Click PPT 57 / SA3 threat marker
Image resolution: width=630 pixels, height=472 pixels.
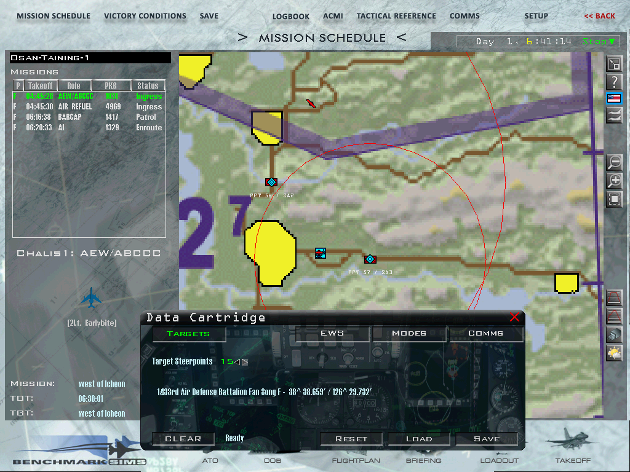click(370, 259)
